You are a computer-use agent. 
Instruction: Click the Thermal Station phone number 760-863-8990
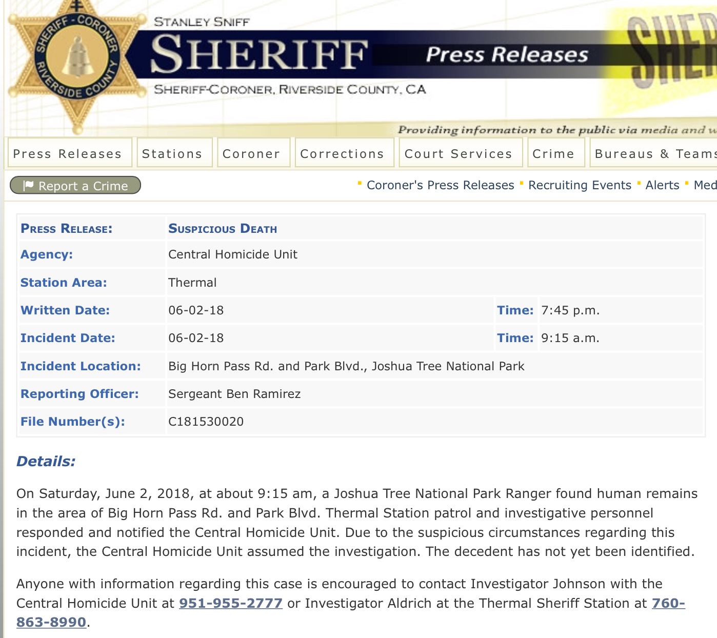(51, 622)
